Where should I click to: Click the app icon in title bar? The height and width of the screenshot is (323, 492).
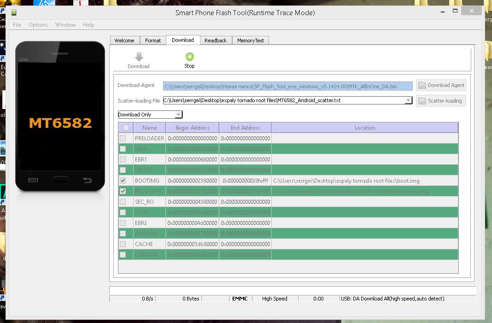[x=14, y=12]
